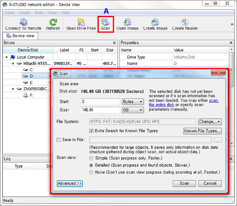
Task: Select Detailed scan view option
Action: 91,165
